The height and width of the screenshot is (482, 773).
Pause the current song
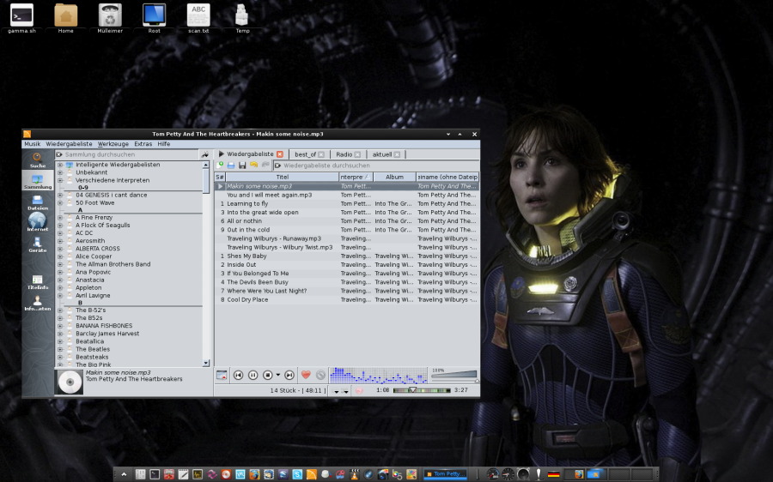coord(253,375)
